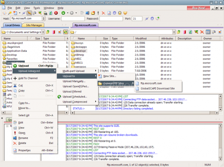Toggle the highlighted orange toolbar button
224x167 pixels.
[x=29, y=13]
